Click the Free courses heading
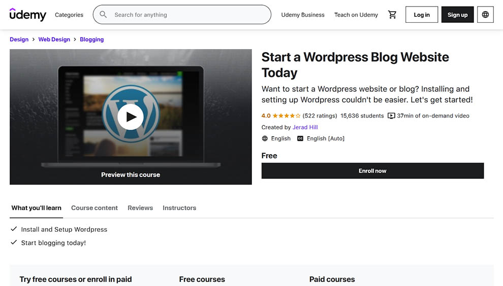Screen dimensions: 503x286 (x=202, y=279)
